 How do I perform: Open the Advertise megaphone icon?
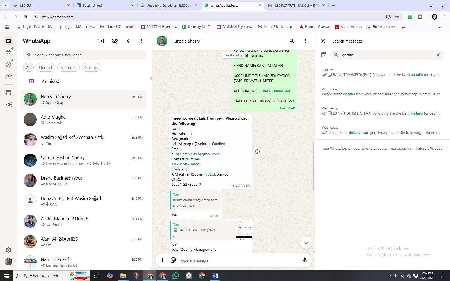9,105
